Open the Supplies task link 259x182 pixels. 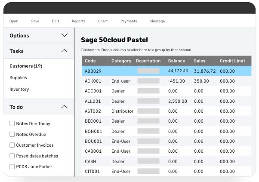(18, 78)
